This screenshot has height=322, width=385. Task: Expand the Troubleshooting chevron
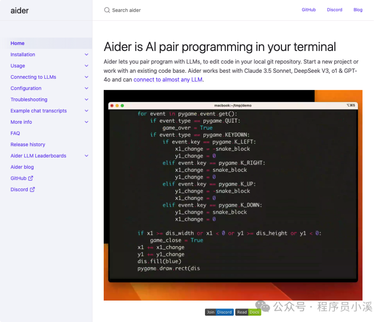86,99
